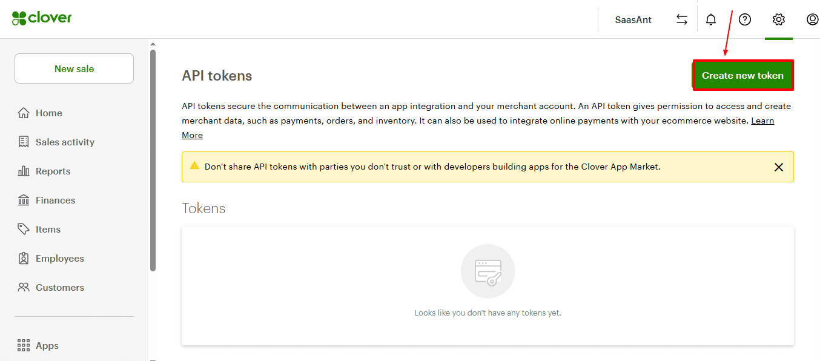Open Sales activity in the sidebar

click(65, 142)
